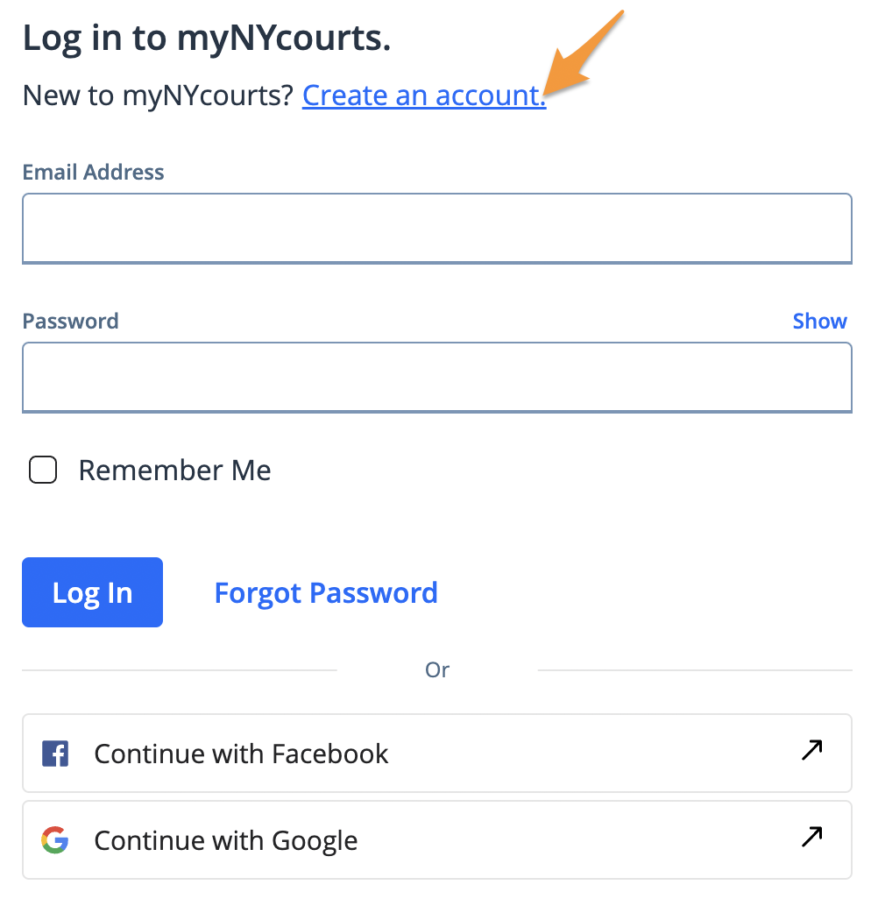Open the Create an account link

coord(424,96)
